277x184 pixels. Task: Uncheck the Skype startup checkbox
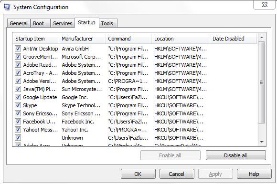point(18,105)
